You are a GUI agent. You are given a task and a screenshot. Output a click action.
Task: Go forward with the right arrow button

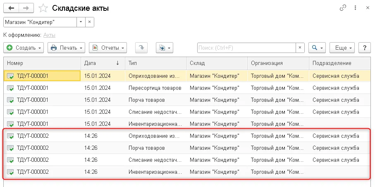click(x=26, y=8)
